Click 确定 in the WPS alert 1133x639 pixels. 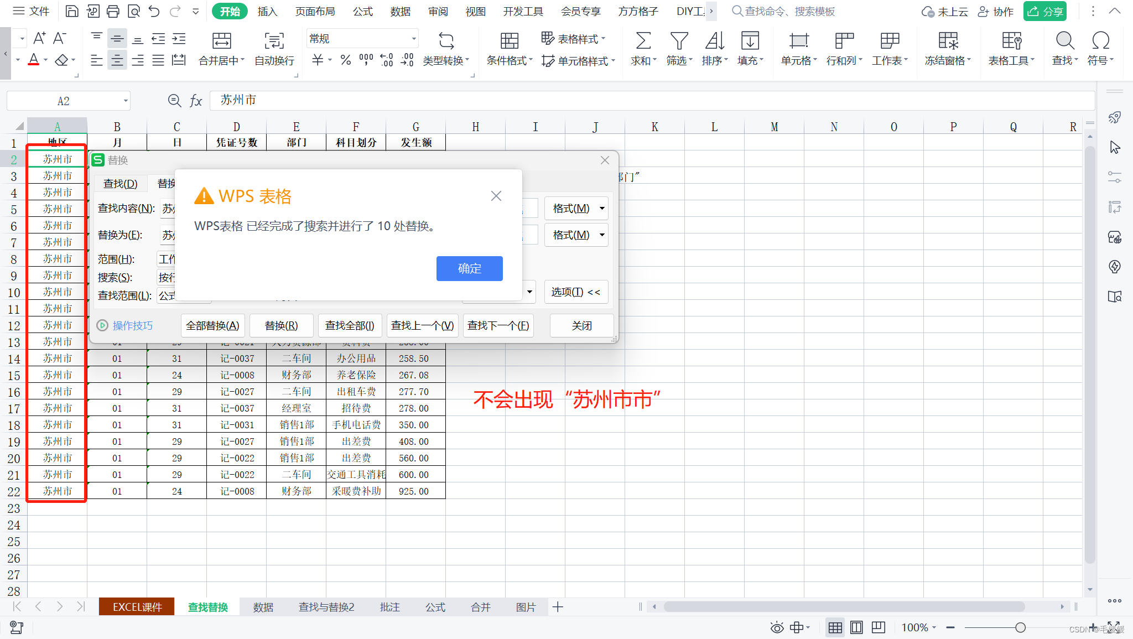click(469, 268)
